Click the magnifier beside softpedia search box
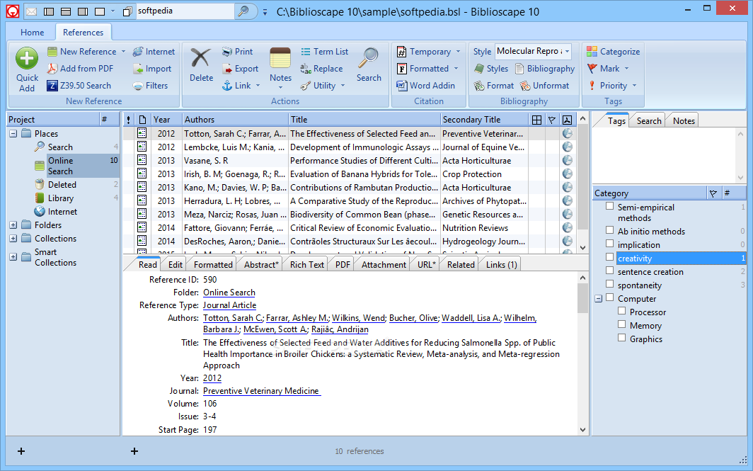This screenshot has height=471, width=753. click(243, 11)
